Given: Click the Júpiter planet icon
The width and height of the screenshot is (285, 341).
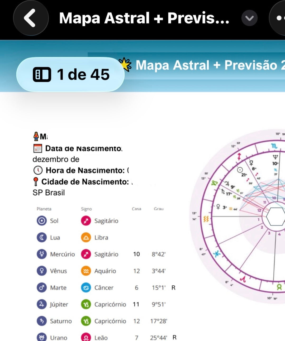Looking at the screenshot, I should pyautogui.click(x=41, y=304).
